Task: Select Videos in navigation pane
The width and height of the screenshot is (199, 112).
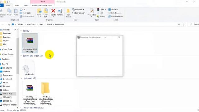Action: tap(4, 90)
